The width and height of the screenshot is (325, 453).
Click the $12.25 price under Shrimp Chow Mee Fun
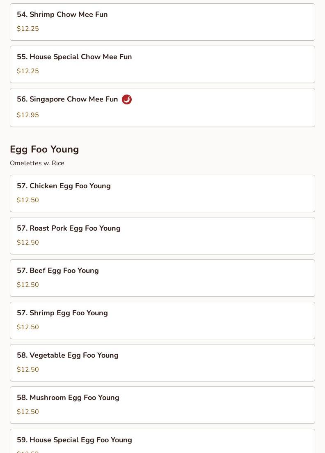(x=28, y=29)
